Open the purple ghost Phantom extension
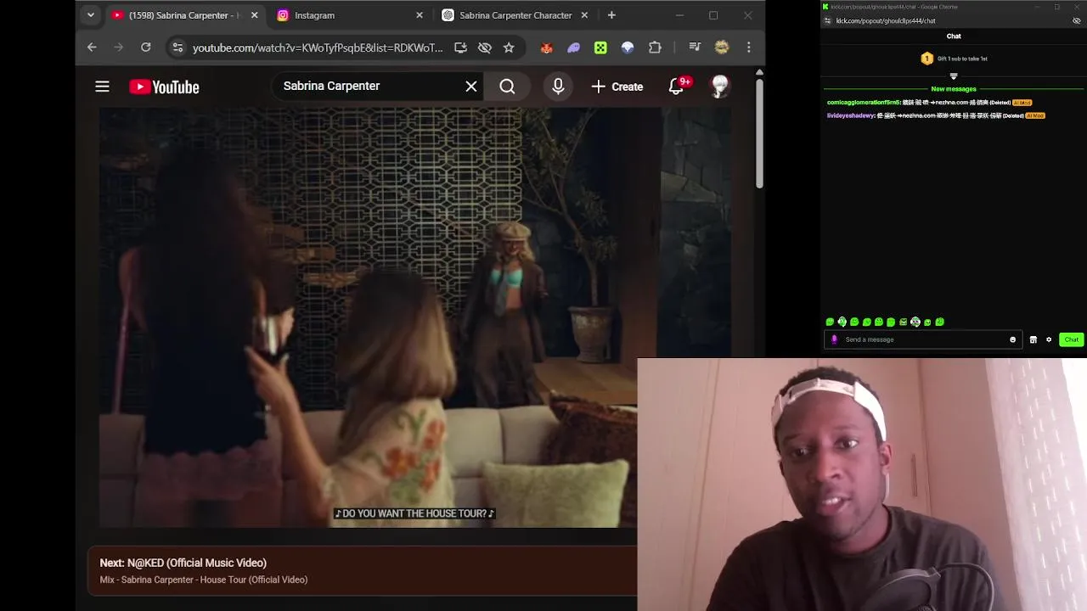The image size is (1087, 611). tap(574, 48)
